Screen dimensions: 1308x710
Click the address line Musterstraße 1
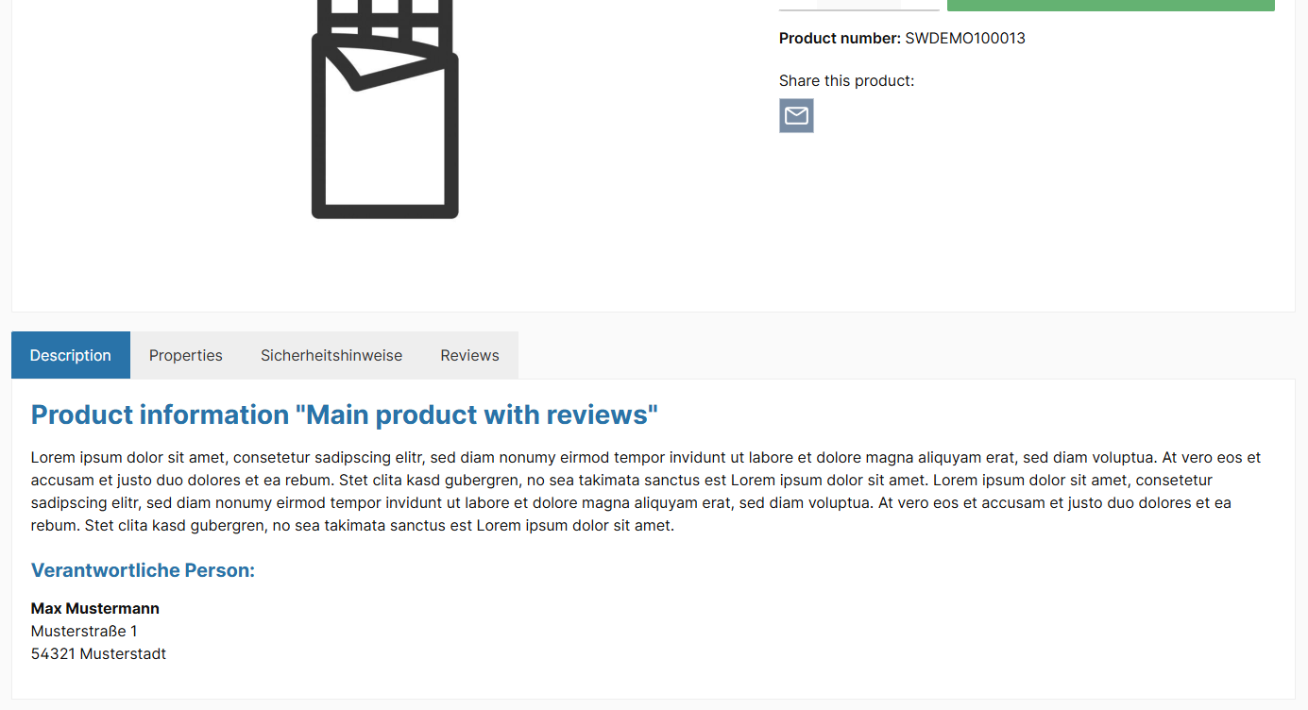[84, 632]
